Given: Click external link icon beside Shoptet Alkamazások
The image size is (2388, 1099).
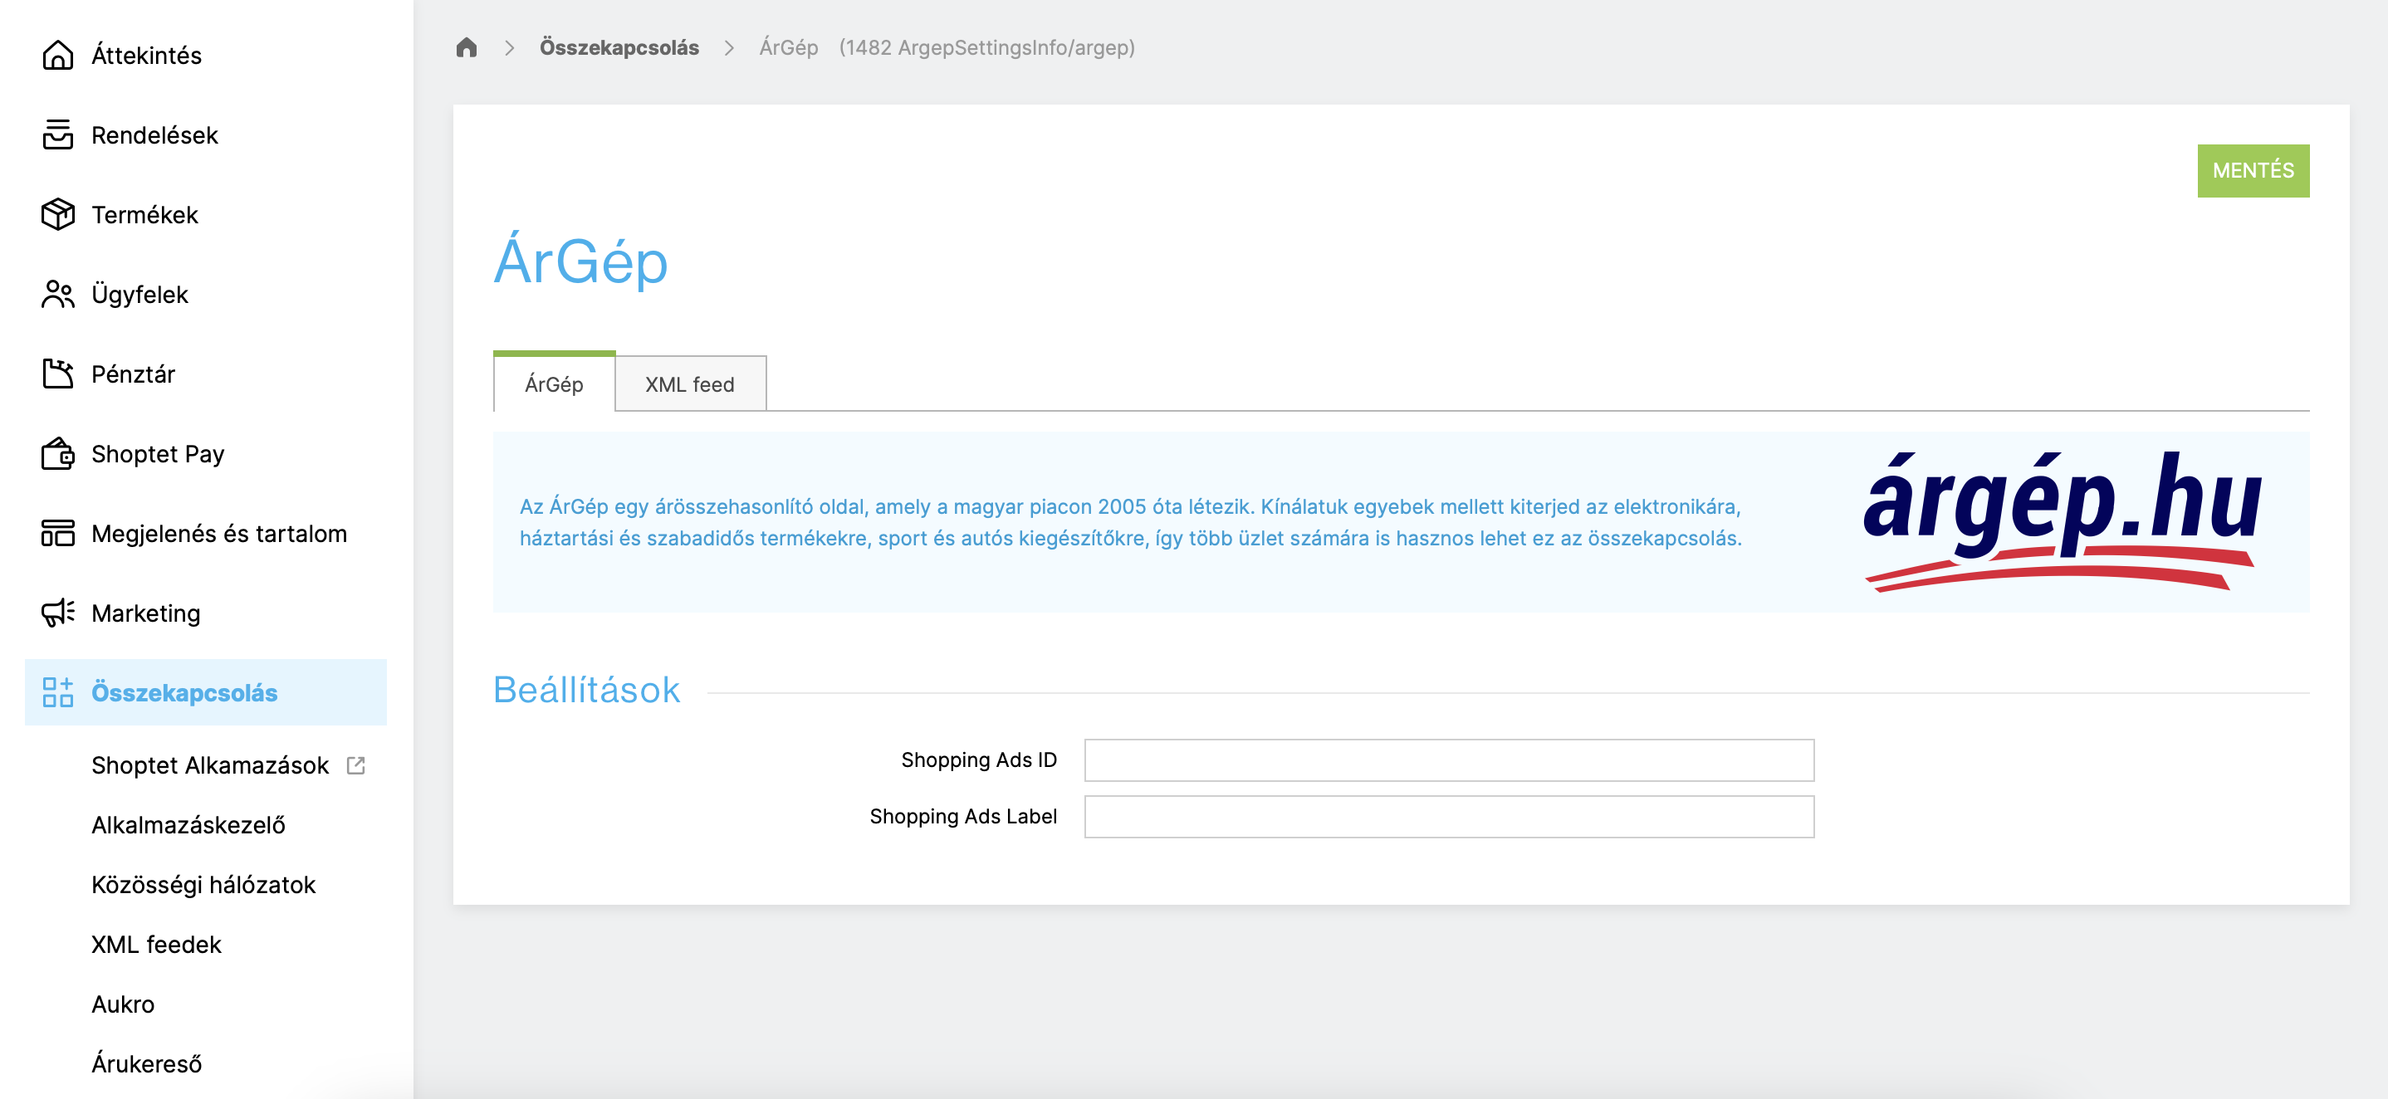Looking at the screenshot, I should point(356,765).
